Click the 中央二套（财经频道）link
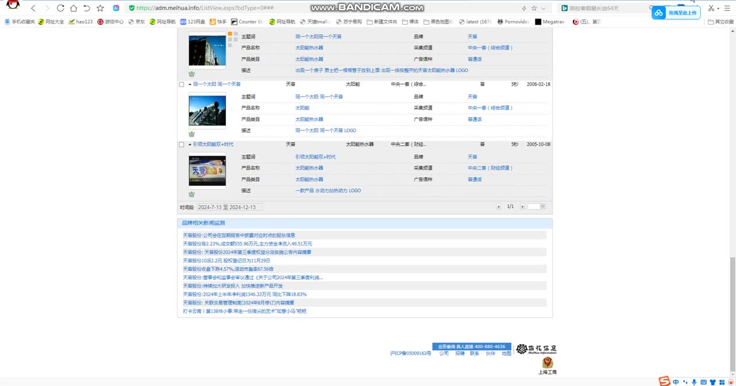 pyautogui.click(x=490, y=168)
